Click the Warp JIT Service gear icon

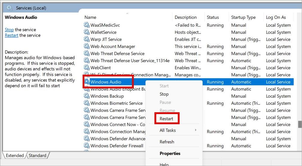coord(87,39)
